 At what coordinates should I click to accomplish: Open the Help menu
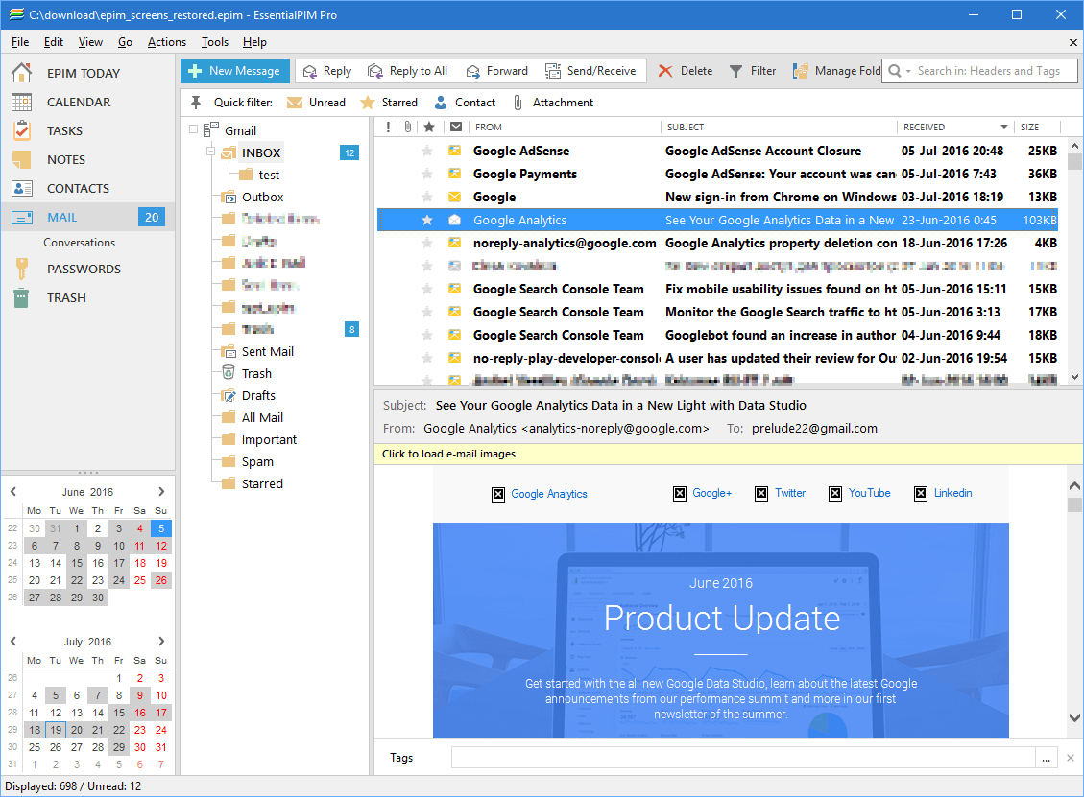pyautogui.click(x=254, y=42)
